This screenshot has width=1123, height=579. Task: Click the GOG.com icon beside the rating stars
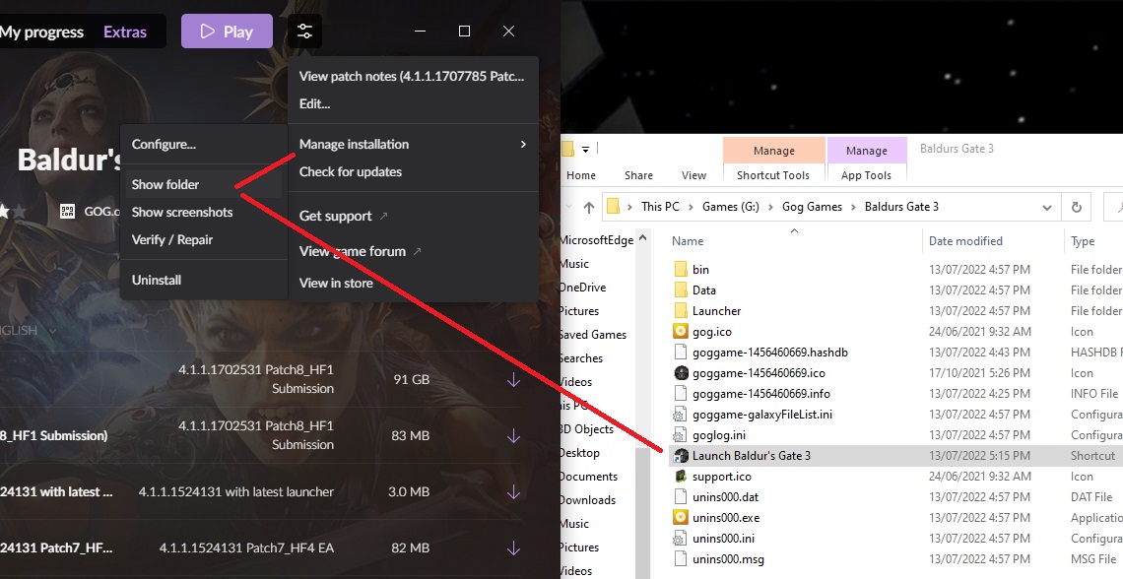[67, 211]
